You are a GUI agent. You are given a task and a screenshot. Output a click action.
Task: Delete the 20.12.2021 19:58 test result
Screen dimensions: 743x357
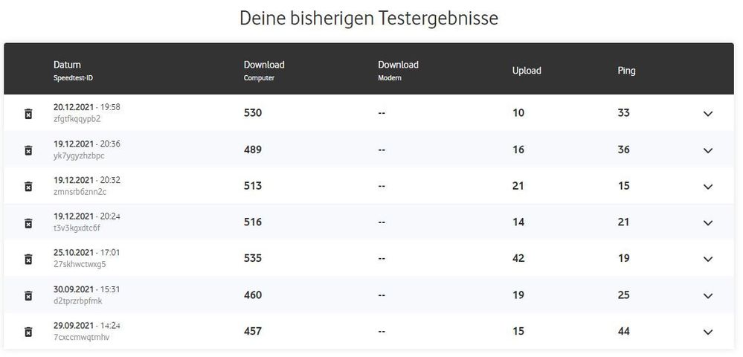pos(28,114)
